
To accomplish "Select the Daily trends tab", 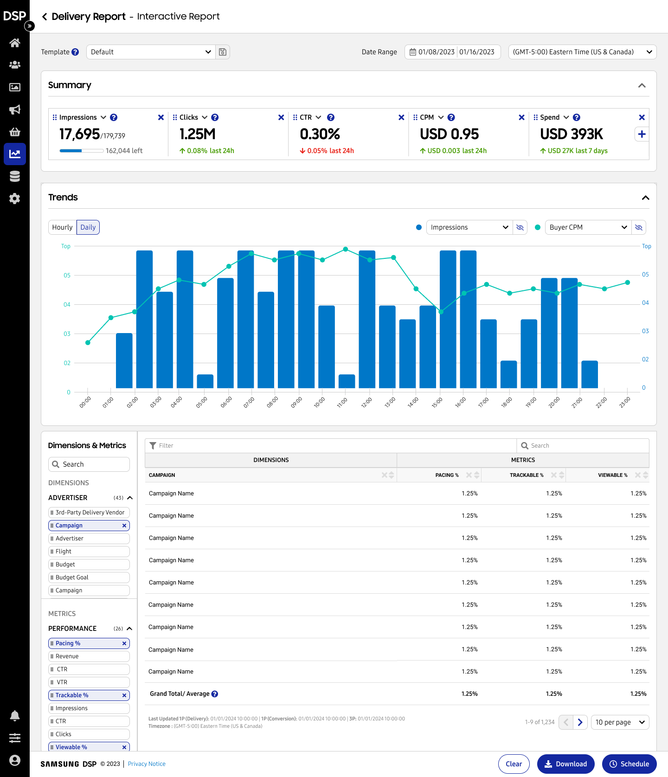I will point(88,227).
